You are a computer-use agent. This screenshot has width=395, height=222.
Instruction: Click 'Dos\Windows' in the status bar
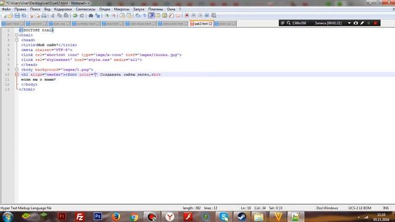(327, 208)
